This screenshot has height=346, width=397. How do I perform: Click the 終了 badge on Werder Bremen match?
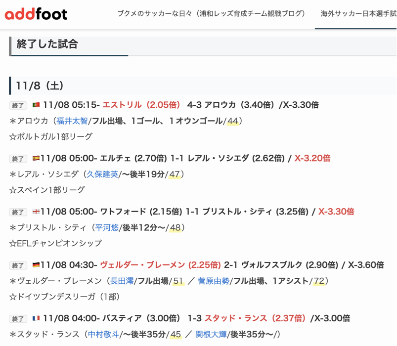[18, 265]
